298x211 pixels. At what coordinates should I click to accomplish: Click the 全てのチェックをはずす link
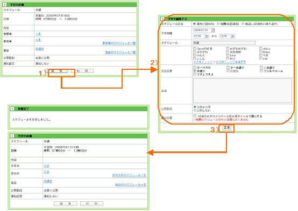click(231, 62)
